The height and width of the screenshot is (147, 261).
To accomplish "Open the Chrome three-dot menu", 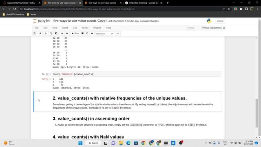I will [x=257, y=9].
